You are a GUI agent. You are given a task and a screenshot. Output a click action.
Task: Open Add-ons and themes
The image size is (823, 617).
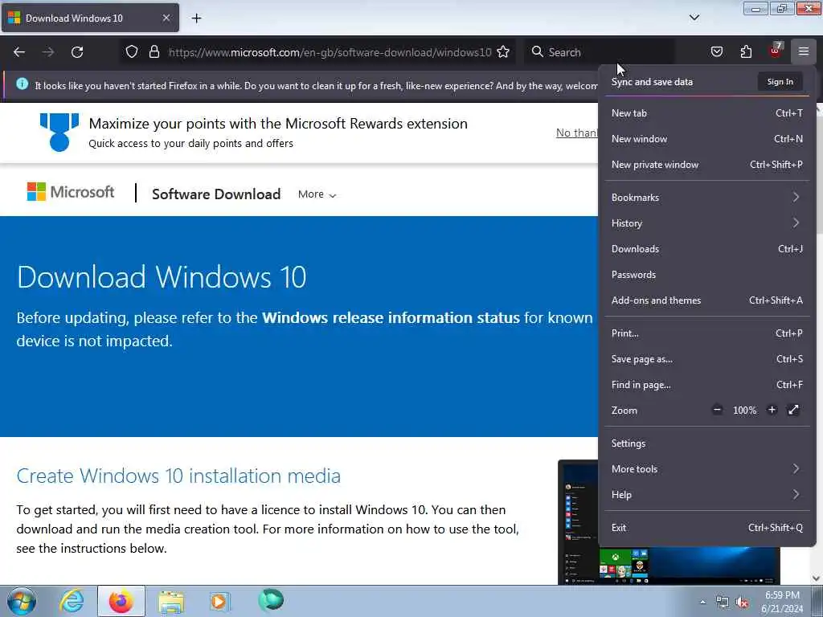pyautogui.click(x=706, y=300)
